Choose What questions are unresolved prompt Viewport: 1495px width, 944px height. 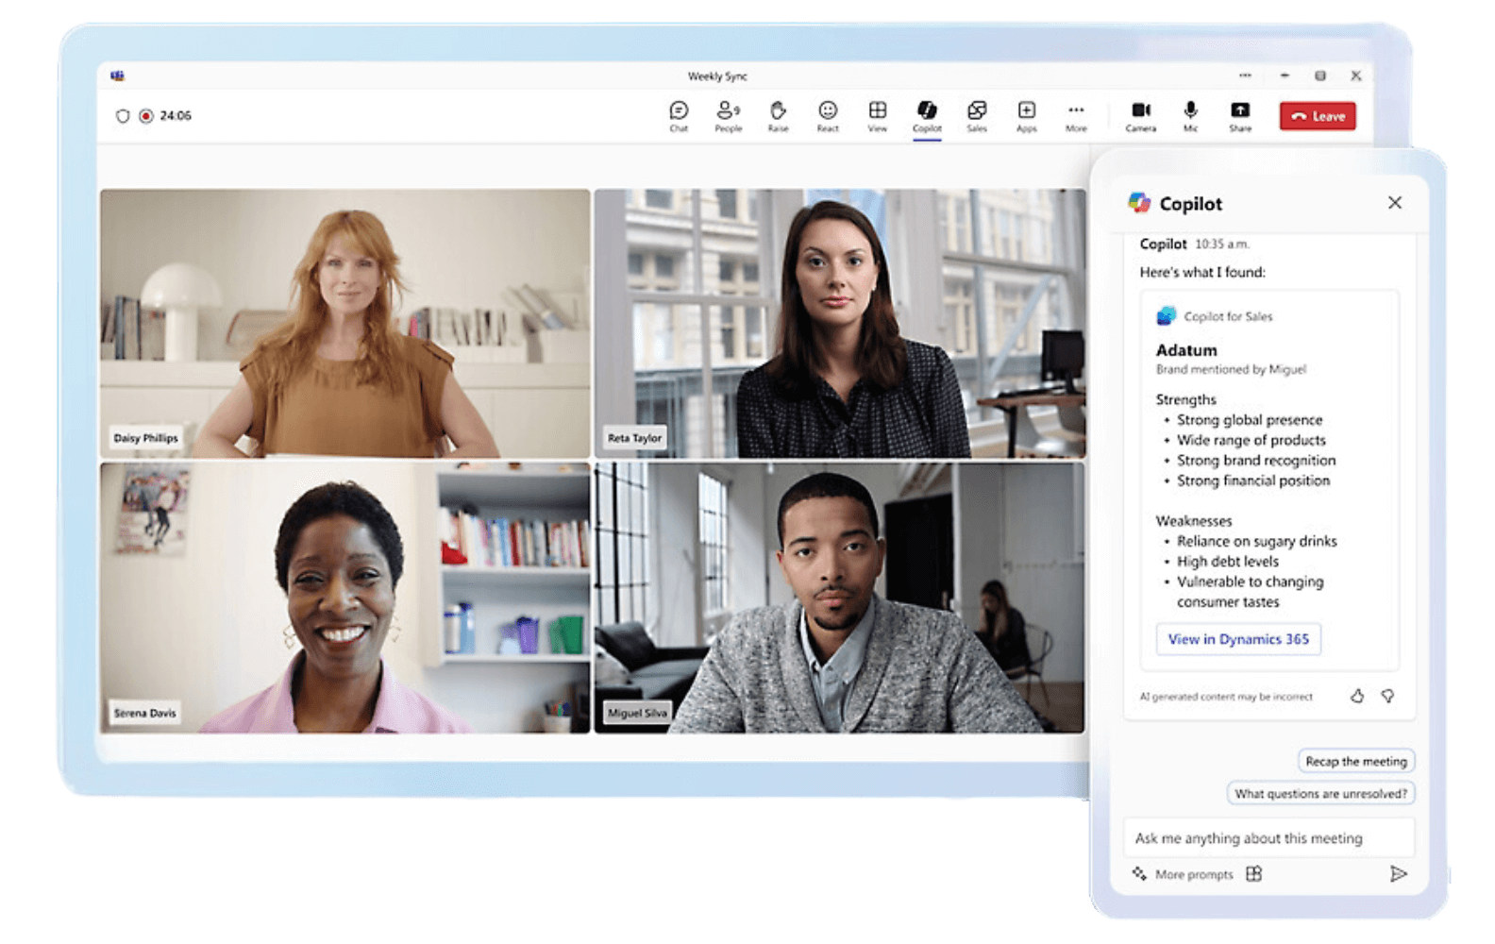(1320, 794)
